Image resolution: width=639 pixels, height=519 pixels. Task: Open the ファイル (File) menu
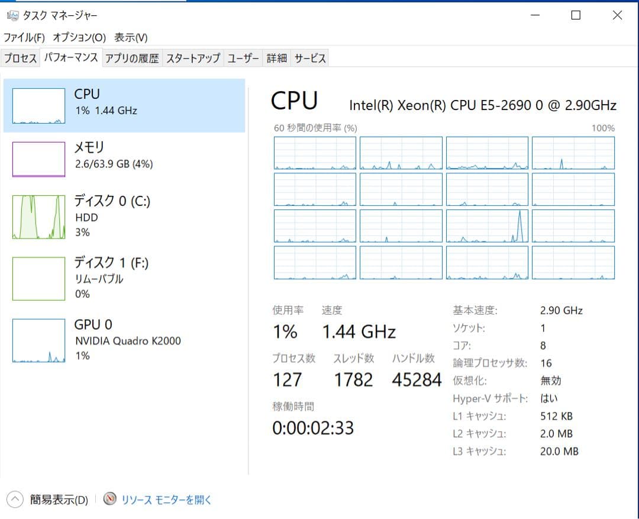click(x=24, y=37)
